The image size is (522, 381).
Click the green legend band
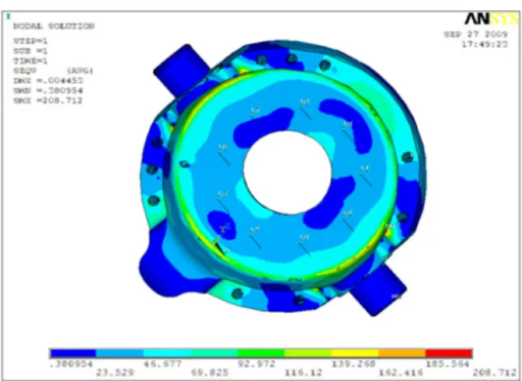(261, 353)
